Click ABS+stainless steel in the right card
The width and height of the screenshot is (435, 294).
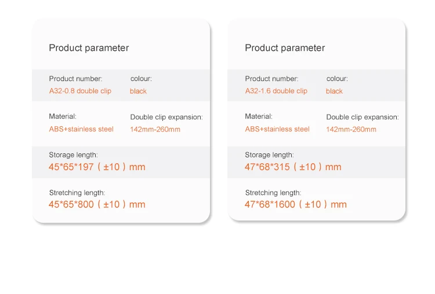(x=277, y=129)
